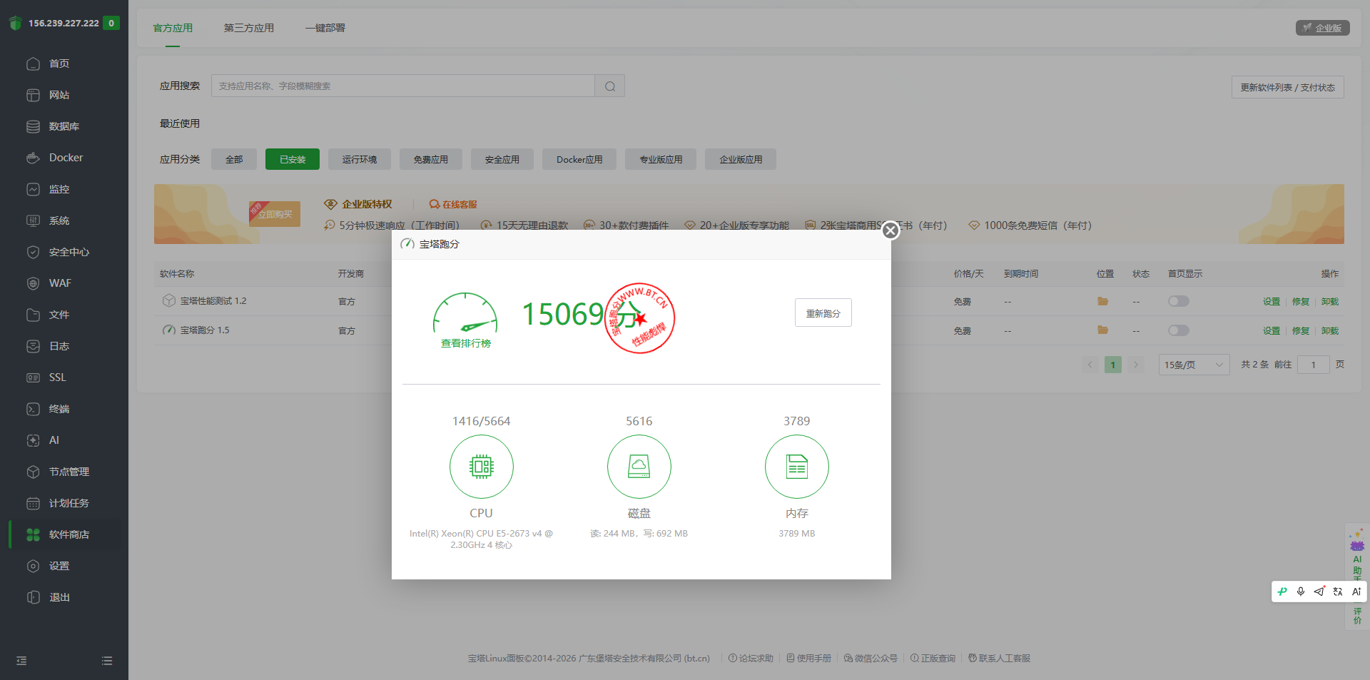The height and width of the screenshot is (680, 1370).
Task: Open 安全中心 security center
Action: [68, 252]
